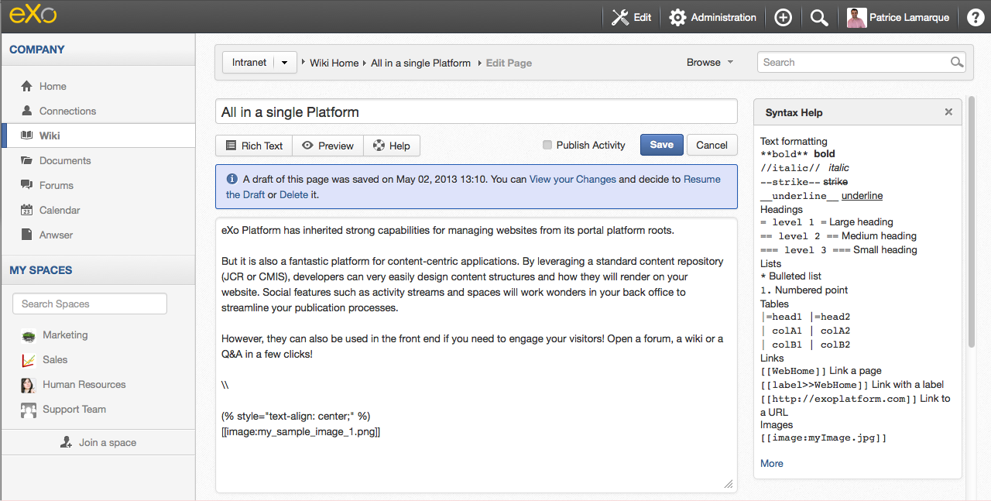The height and width of the screenshot is (501, 991).
Task: Click the COMPANY section heading
Action: (x=37, y=50)
